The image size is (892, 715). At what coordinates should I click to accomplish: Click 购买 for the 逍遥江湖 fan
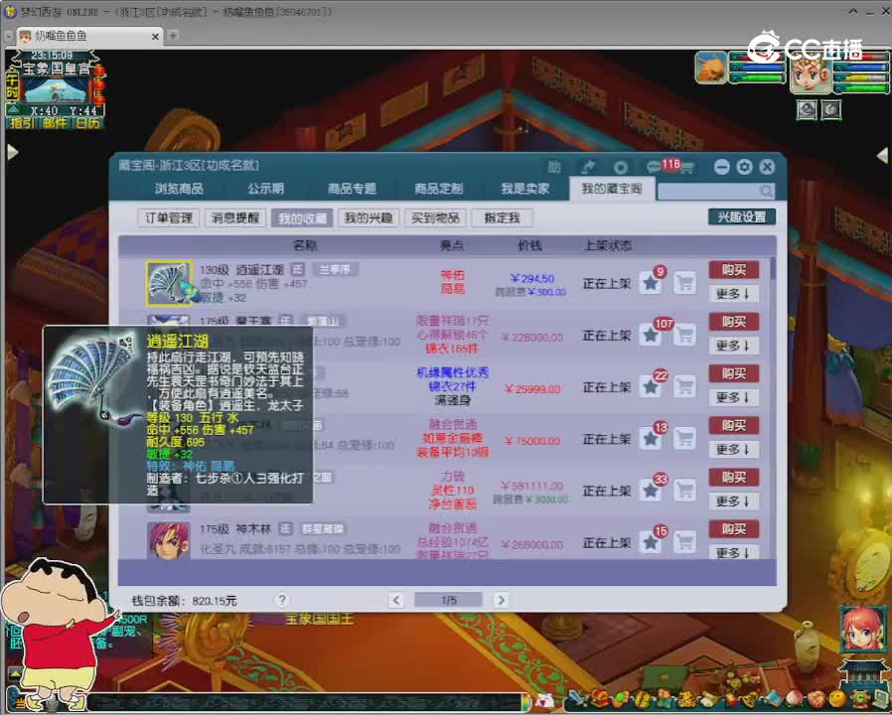coord(734,270)
